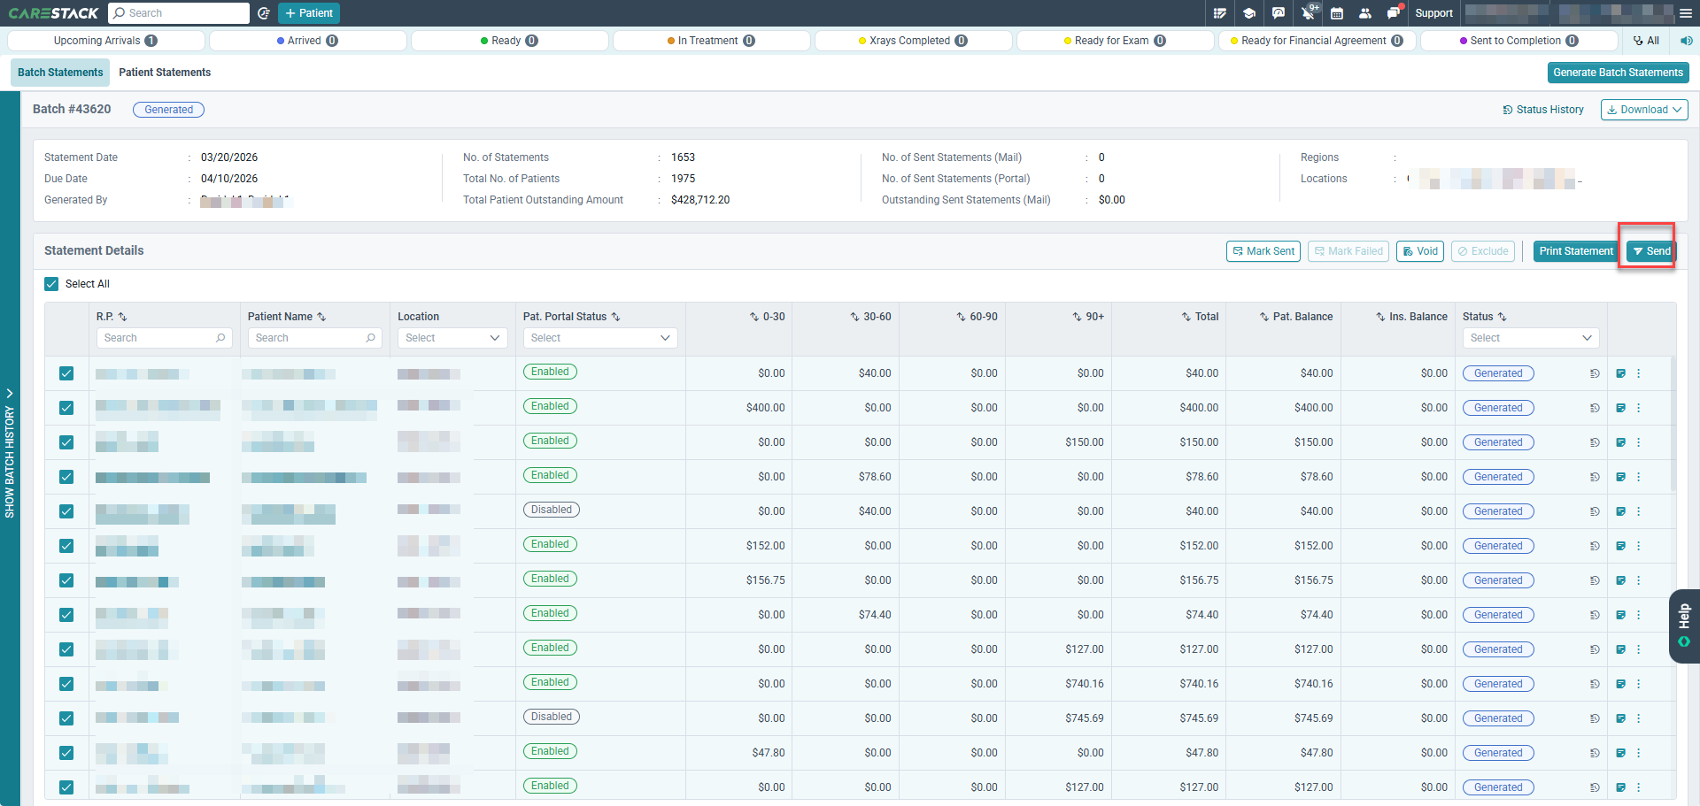Click the Generate Batch Statements button

pos(1618,73)
